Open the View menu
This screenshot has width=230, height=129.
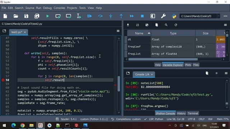point(91,8)
